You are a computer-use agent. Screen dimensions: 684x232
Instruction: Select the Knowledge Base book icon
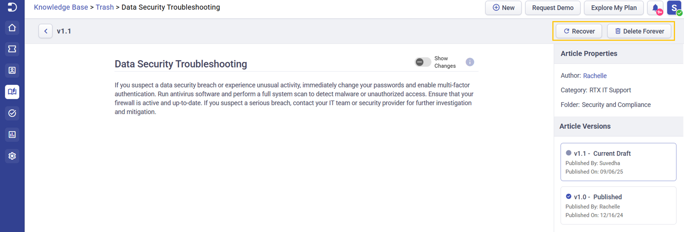click(12, 92)
